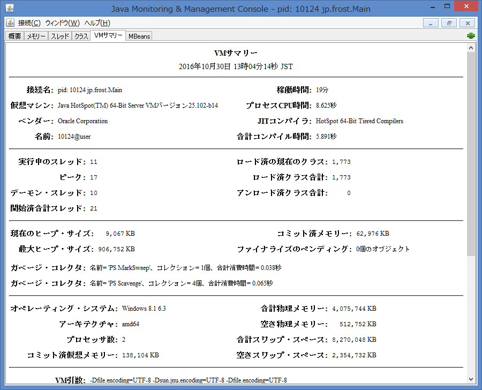Select the VMサマリー tab

coord(109,36)
